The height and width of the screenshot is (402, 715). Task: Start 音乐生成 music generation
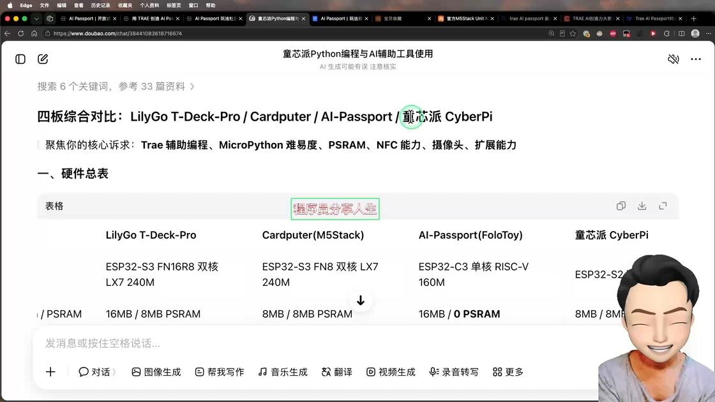point(283,372)
